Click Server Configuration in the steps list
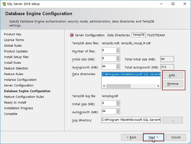Viewport: 191px width, 144px height. 19,85
